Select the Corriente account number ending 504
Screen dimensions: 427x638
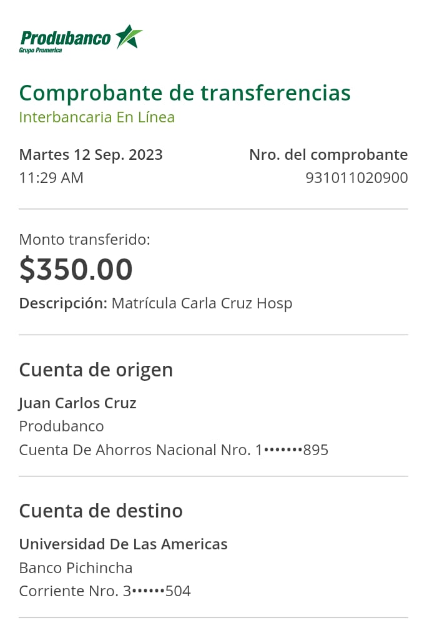click(x=105, y=591)
